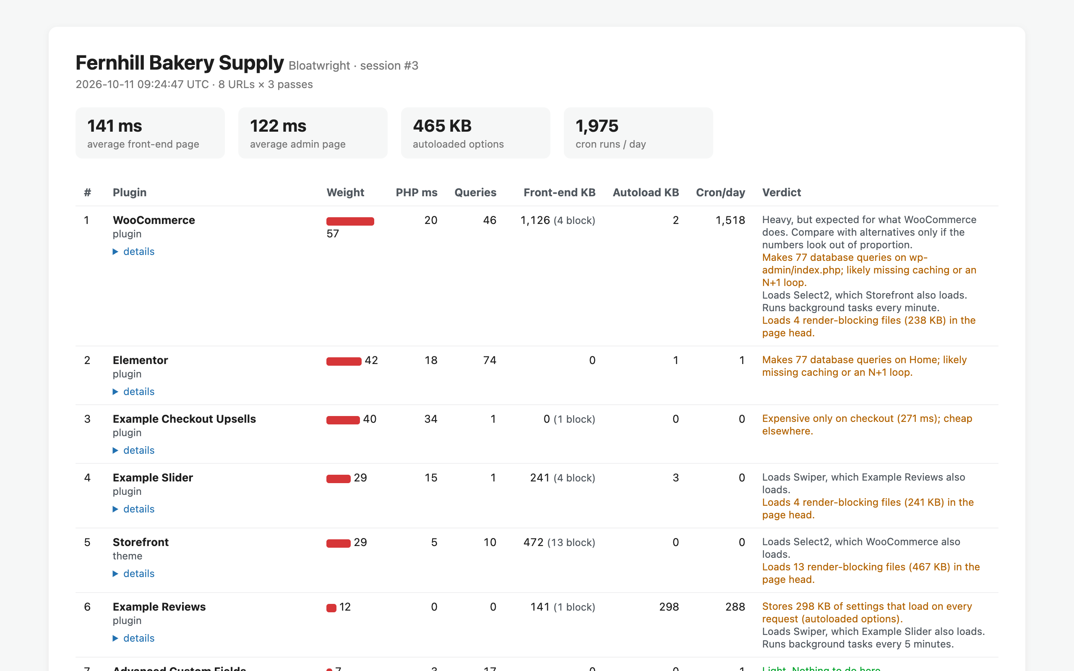Click the Autoload KB column header
Viewport: 1074px width, 671px height.
646,192
